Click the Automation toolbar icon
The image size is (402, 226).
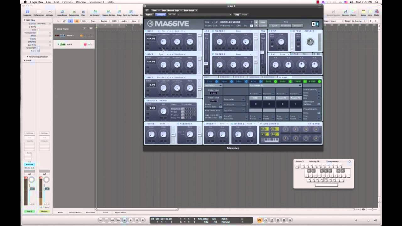pos(74,13)
